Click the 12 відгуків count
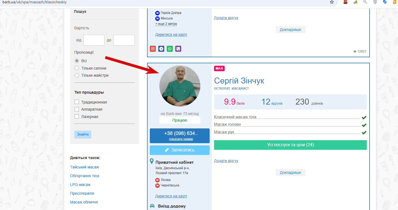 click(x=272, y=102)
